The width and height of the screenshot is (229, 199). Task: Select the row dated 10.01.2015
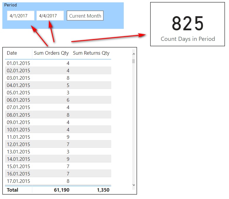point(58,130)
